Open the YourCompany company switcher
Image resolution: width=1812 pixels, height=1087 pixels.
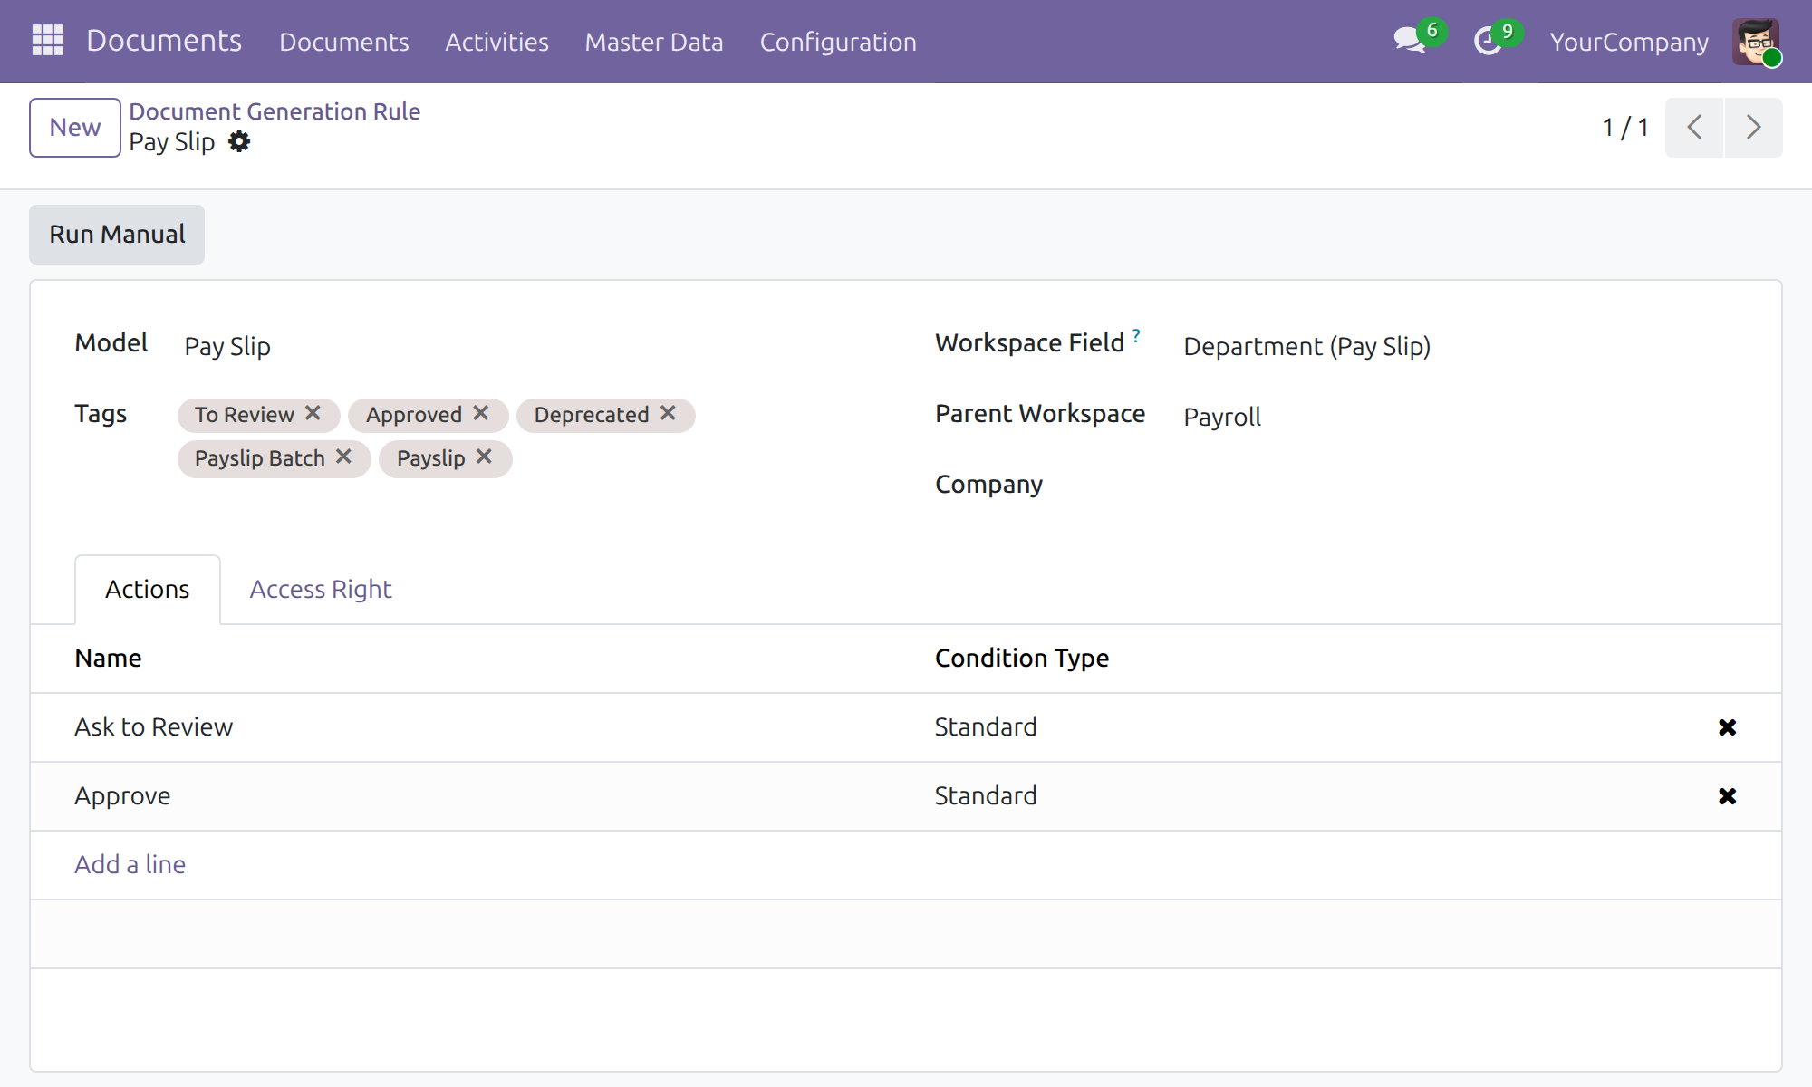click(1629, 42)
